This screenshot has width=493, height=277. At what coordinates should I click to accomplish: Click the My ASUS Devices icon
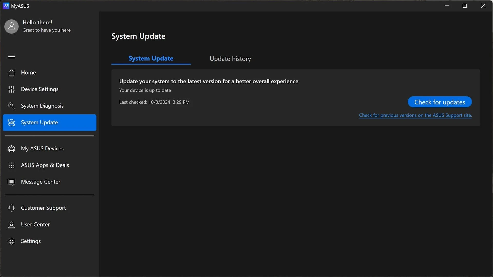[12, 149]
